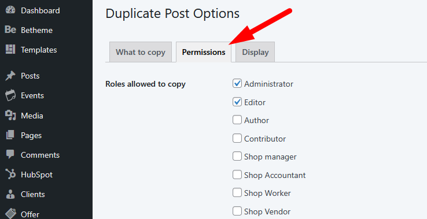Enable the Shop Accountant checkbox
The height and width of the screenshot is (219, 427).
click(x=237, y=175)
